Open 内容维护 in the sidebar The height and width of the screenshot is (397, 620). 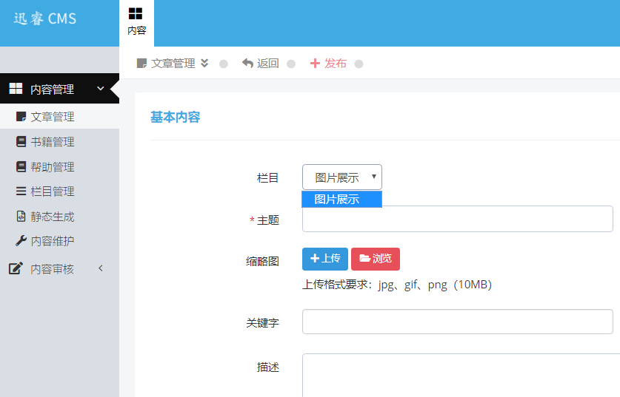59,241
